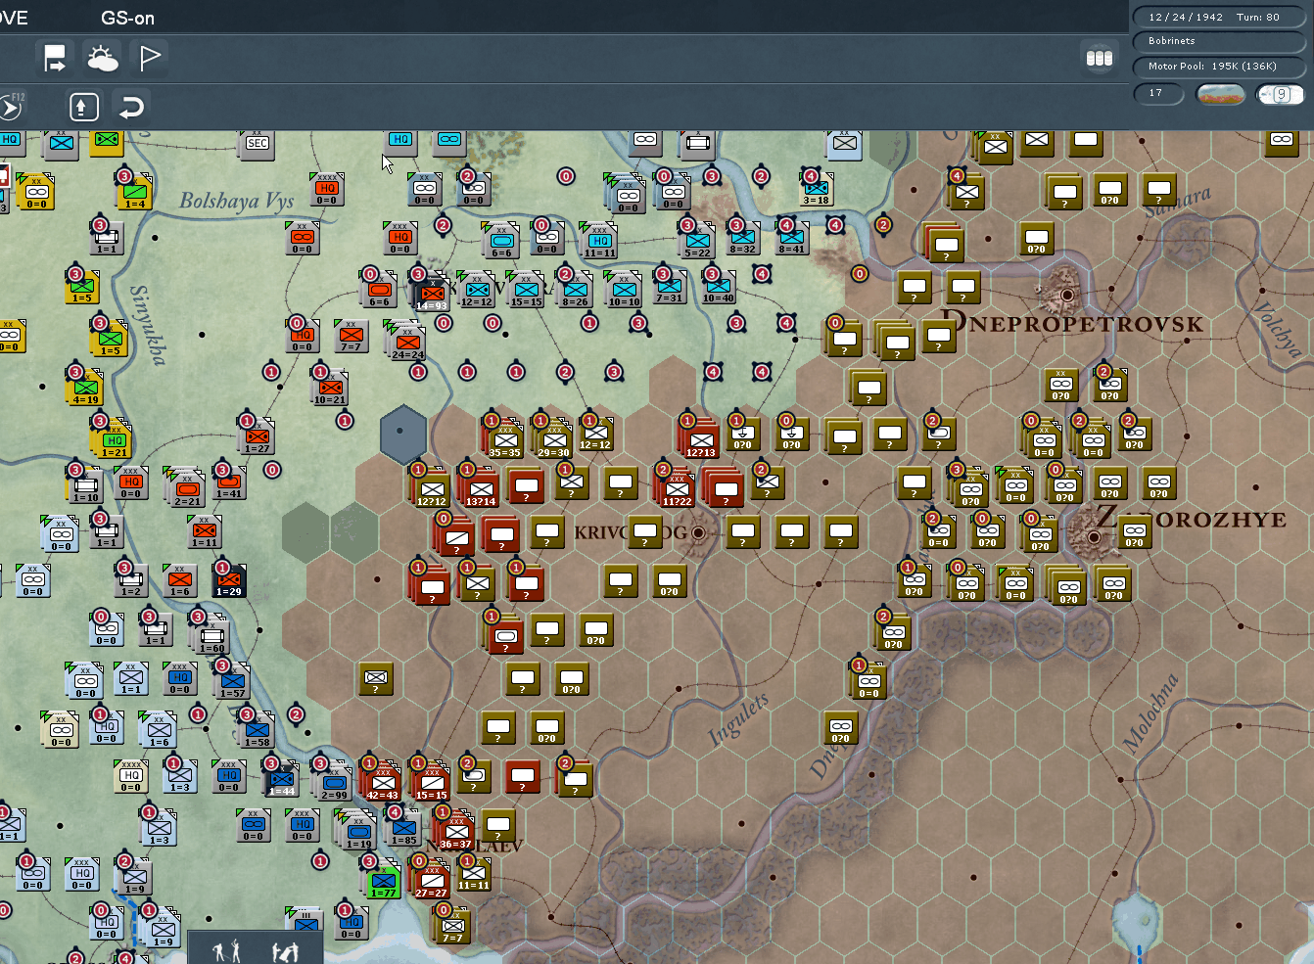Select the red unit labeled 1=27
The width and height of the screenshot is (1314, 964).
(x=257, y=436)
